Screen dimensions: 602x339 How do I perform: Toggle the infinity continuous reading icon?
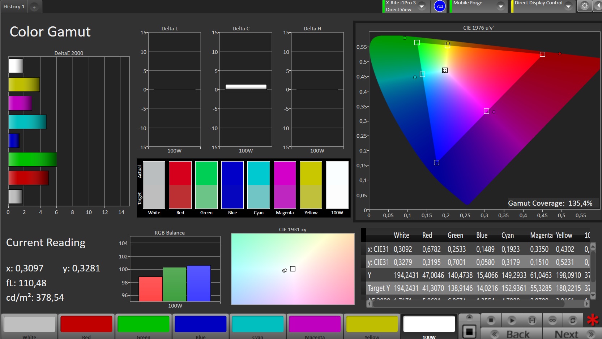552,320
